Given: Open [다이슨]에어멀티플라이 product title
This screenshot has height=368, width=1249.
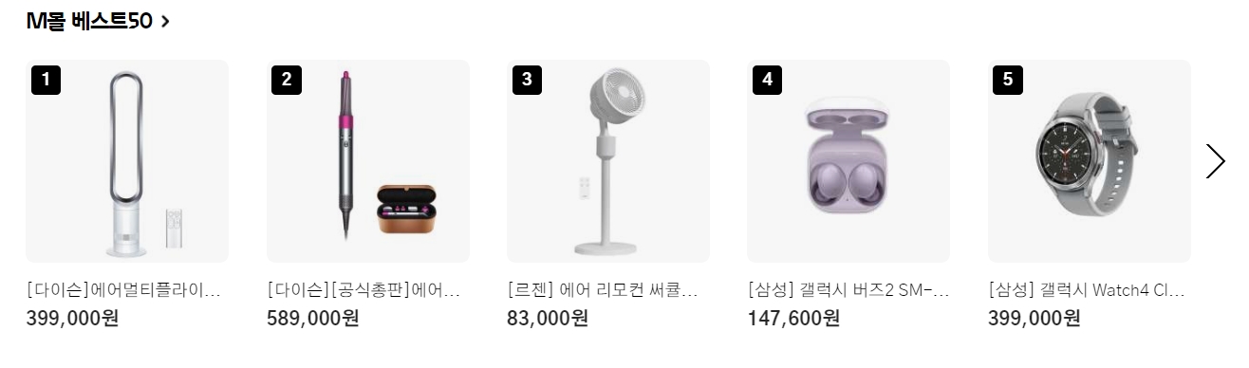Looking at the screenshot, I should (x=123, y=289).
